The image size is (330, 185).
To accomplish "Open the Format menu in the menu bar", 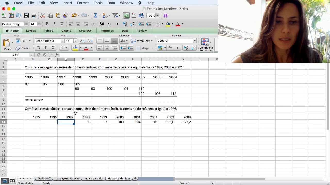I will [x=83, y=3].
